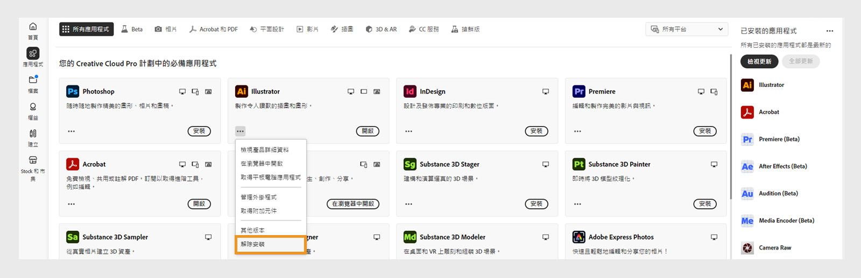The width and height of the screenshot is (861, 278).
Task: Switch to the Acrobat 和 PDF tab
Action: (213, 29)
